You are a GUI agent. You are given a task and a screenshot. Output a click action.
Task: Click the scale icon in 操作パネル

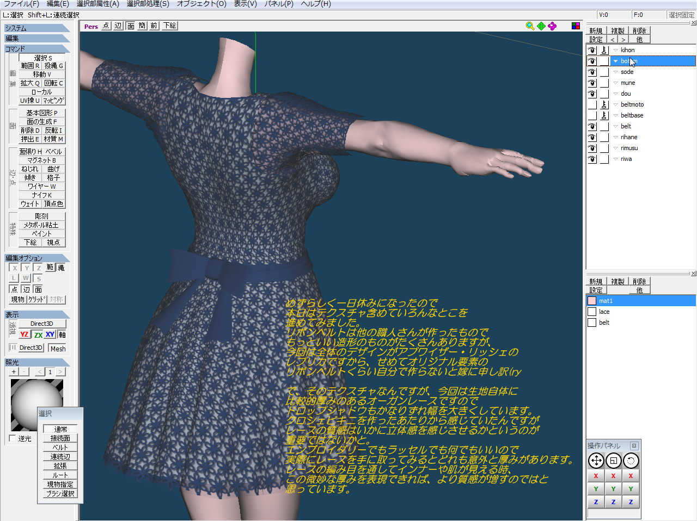[x=614, y=461]
